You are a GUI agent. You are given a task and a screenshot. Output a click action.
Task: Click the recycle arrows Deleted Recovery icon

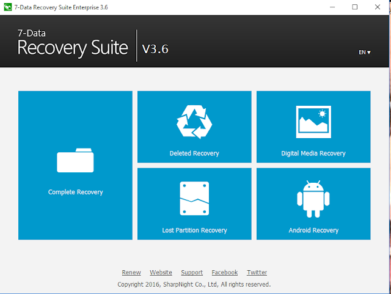[x=194, y=122]
